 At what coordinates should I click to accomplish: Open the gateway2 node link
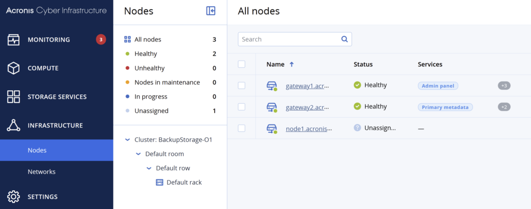[308, 107]
